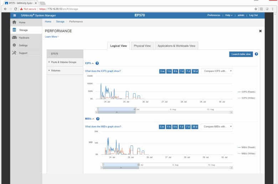Close the Performance panel with X
The image size is (278, 184).
[260, 31]
